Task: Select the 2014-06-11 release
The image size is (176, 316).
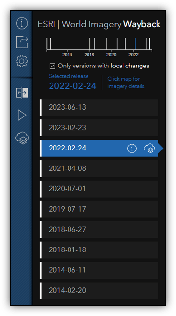Action: pyautogui.click(x=99, y=270)
